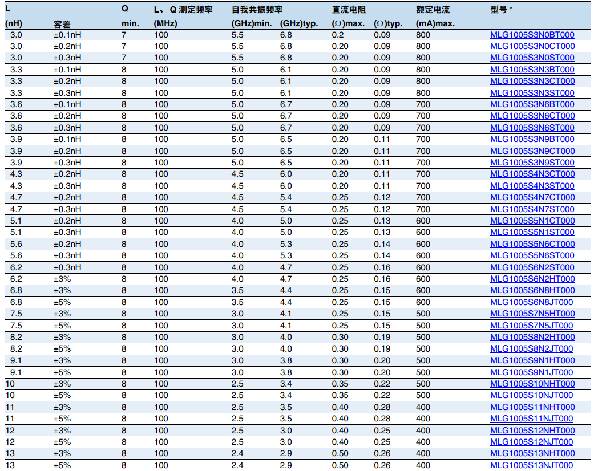Open the MLG1005S11NHT000 part link

click(x=532, y=407)
